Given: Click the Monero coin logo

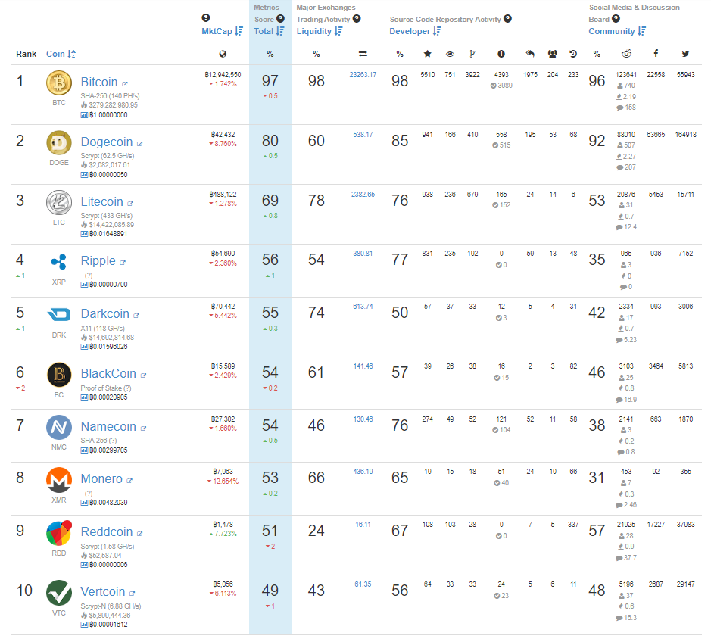Looking at the screenshot, I should (59, 480).
